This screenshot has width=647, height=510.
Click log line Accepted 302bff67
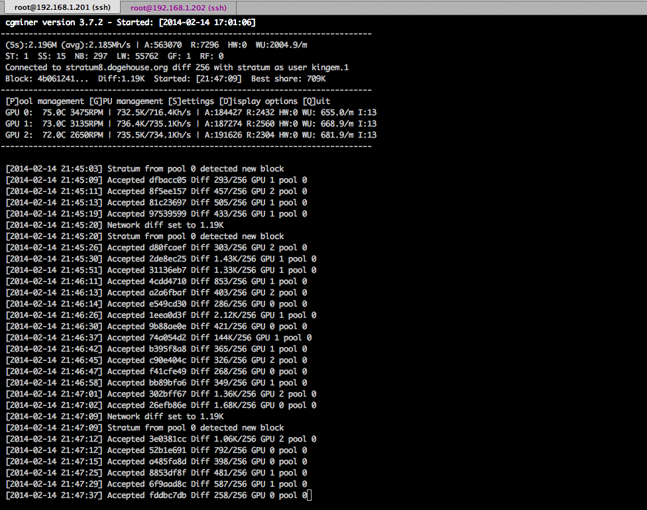[x=161, y=394]
